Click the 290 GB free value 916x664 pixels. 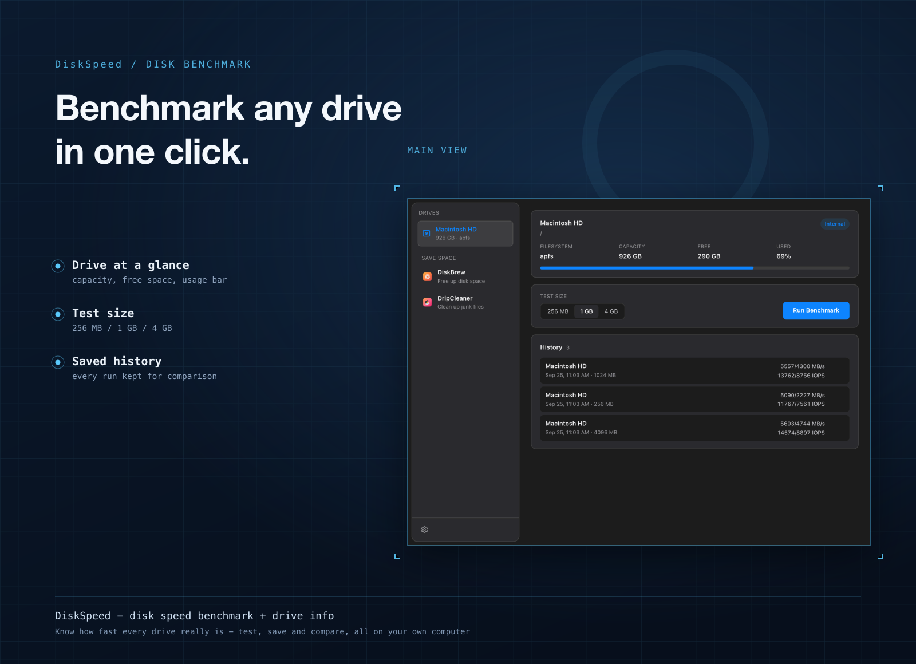coord(709,256)
